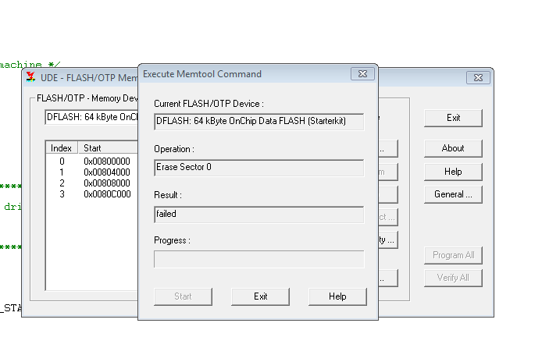Click the Result field showing failed

(x=259, y=215)
